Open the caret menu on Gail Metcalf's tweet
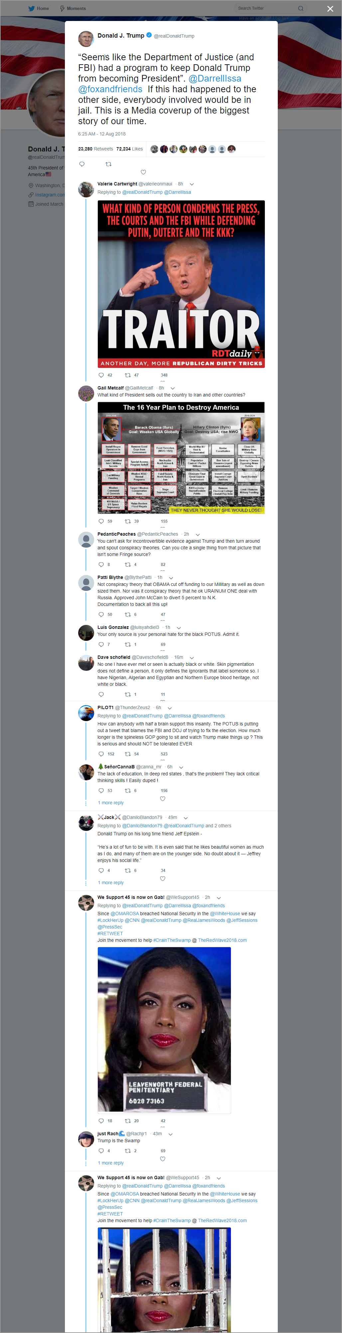 (x=172, y=388)
